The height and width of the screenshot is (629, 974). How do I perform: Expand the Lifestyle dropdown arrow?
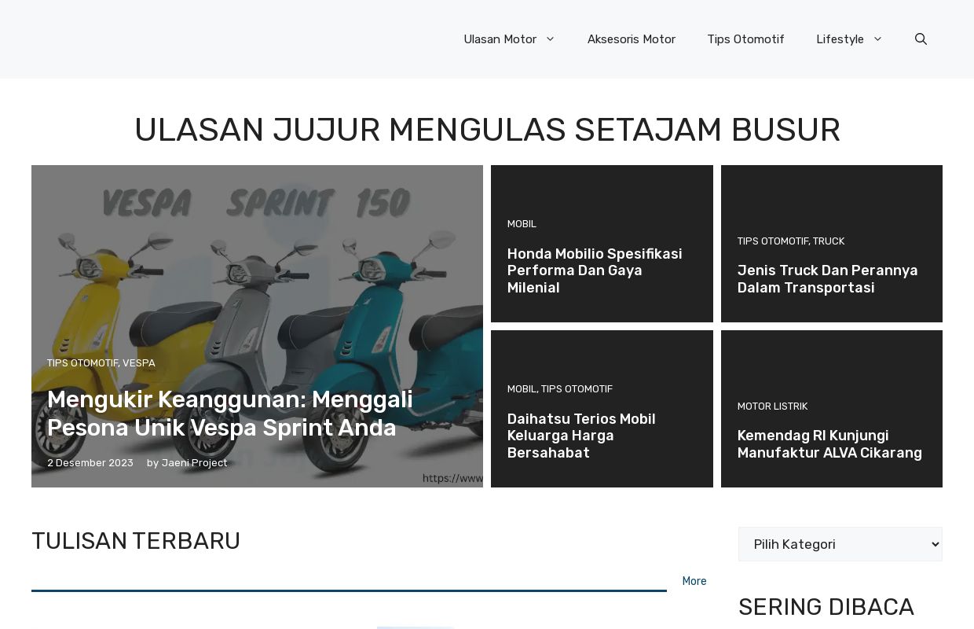[x=877, y=39]
